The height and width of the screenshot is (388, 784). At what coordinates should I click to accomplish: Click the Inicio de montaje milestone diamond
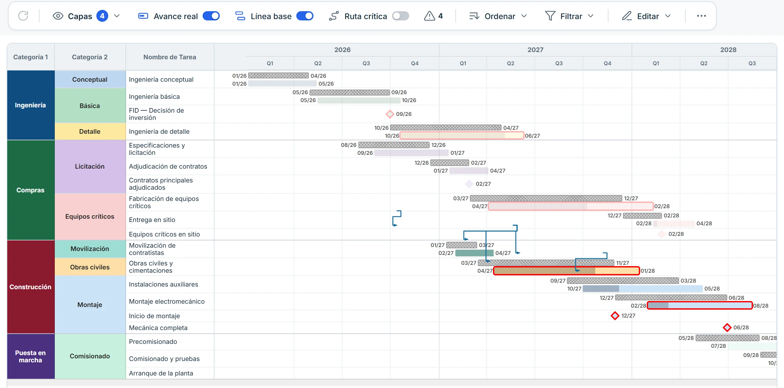click(615, 316)
